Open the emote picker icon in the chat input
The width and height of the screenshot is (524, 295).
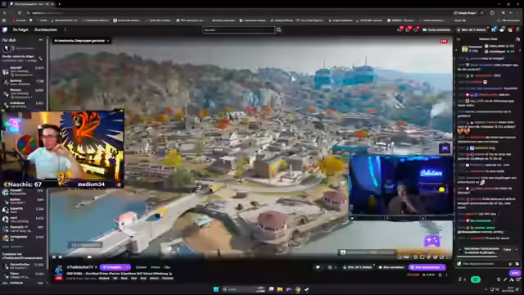(x=517, y=264)
